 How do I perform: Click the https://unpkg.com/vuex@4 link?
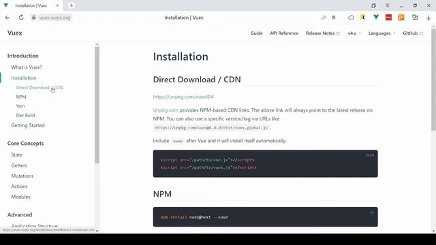183,97
